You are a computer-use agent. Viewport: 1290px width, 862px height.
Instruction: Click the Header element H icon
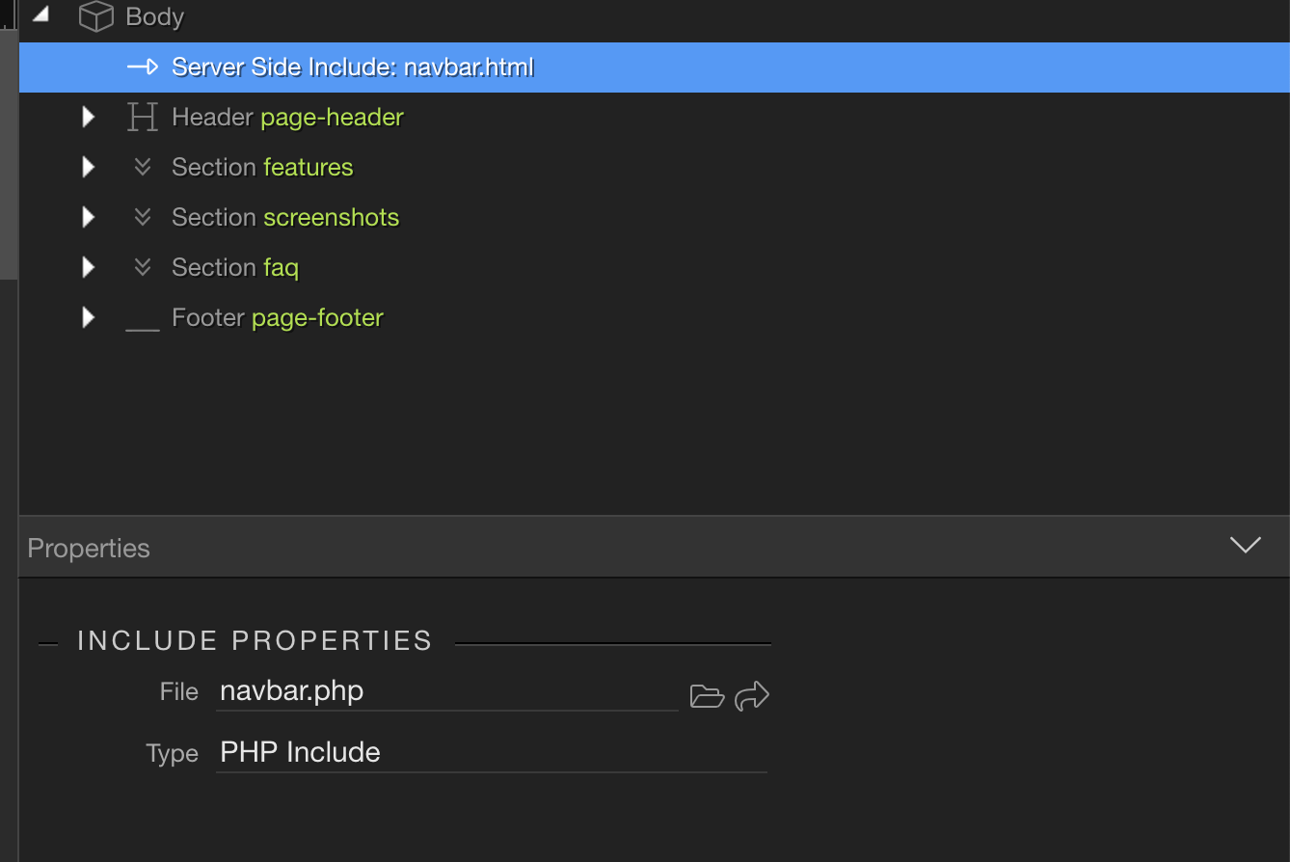tap(142, 118)
